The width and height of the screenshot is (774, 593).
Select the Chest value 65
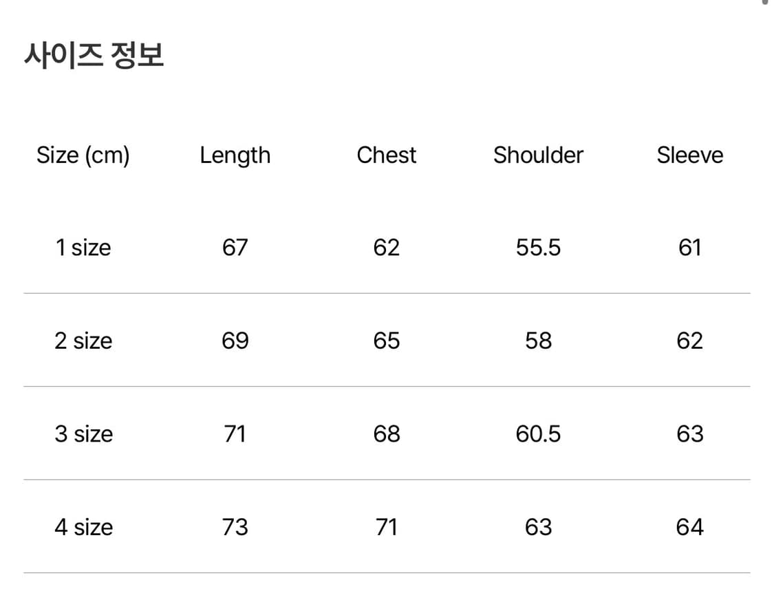[x=386, y=341]
